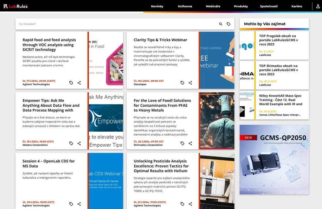Share the Empower Tips webinar card
The height and width of the screenshot is (209, 322).
click(x=79, y=143)
